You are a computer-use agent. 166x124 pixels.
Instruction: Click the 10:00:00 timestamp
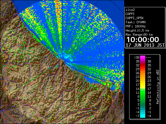(143, 40)
